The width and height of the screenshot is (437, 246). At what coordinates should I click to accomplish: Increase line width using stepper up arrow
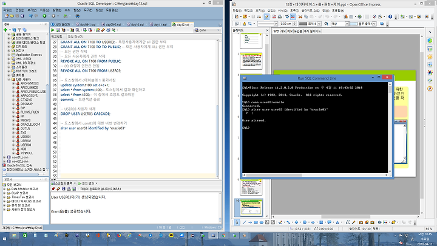[x=294, y=23]
